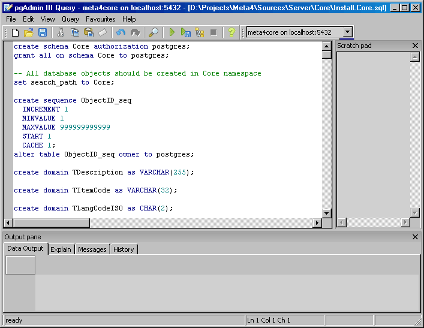The height and width of the screenshot is (328, 424).
Task: Explain the query with the plan tree icon
Action: pyautogui.click(x=200, y=33)
